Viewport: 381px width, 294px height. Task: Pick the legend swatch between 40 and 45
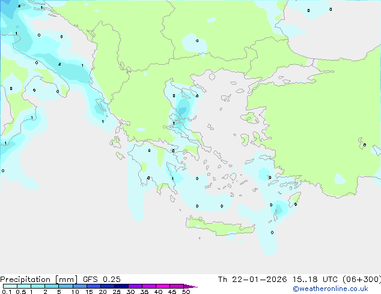click(x=163, y=286)
